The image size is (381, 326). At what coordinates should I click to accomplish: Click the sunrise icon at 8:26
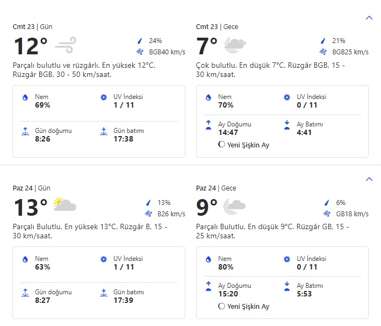pos(25,131)
